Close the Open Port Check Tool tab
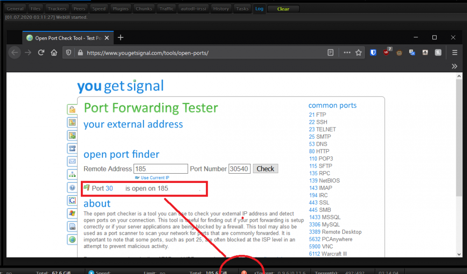The height and width of the screenshot is (274, 467). point(107,38)
